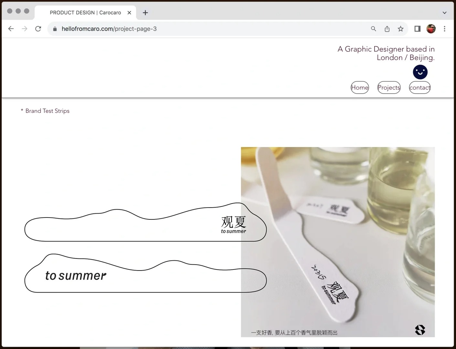Viewport: 456px width, 349px height.
Task: Reload the page with the refresh icon
Action: [x=38, y=29]
